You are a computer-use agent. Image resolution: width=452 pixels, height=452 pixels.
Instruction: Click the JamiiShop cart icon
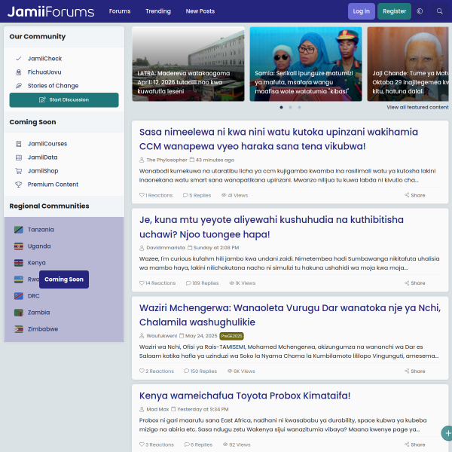tap(18, 171)
